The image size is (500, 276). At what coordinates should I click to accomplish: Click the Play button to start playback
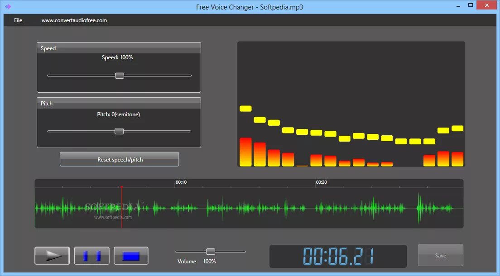click(52, 255)
